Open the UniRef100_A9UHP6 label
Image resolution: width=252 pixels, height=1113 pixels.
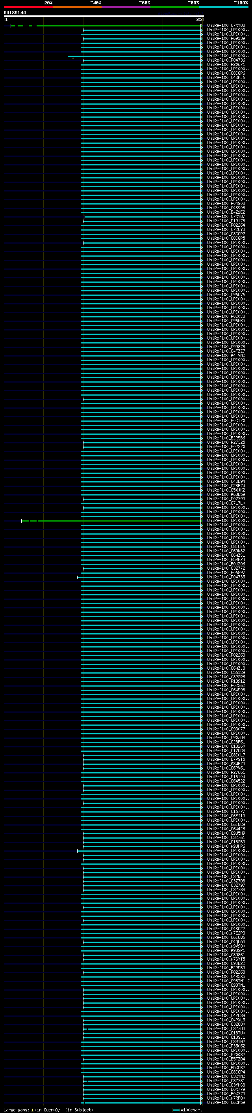coord(226,846)
